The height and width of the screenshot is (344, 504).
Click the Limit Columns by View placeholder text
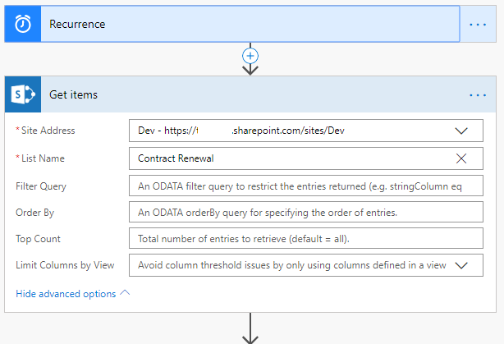click(291, 265)
